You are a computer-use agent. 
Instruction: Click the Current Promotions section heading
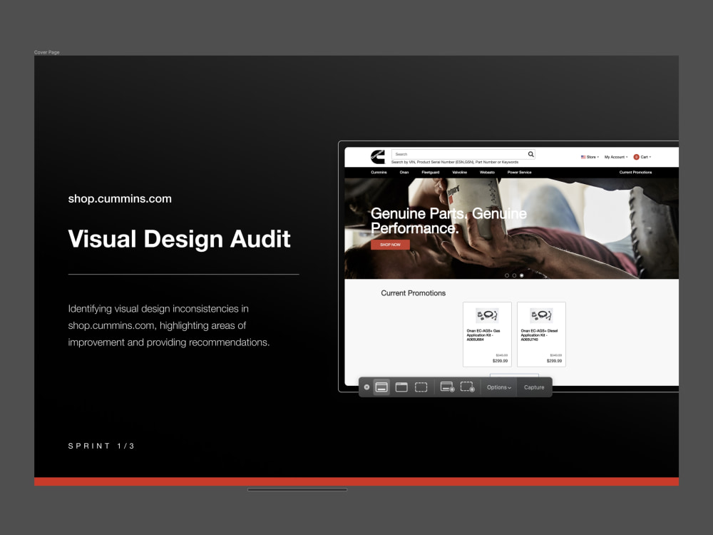pos(413,293)
